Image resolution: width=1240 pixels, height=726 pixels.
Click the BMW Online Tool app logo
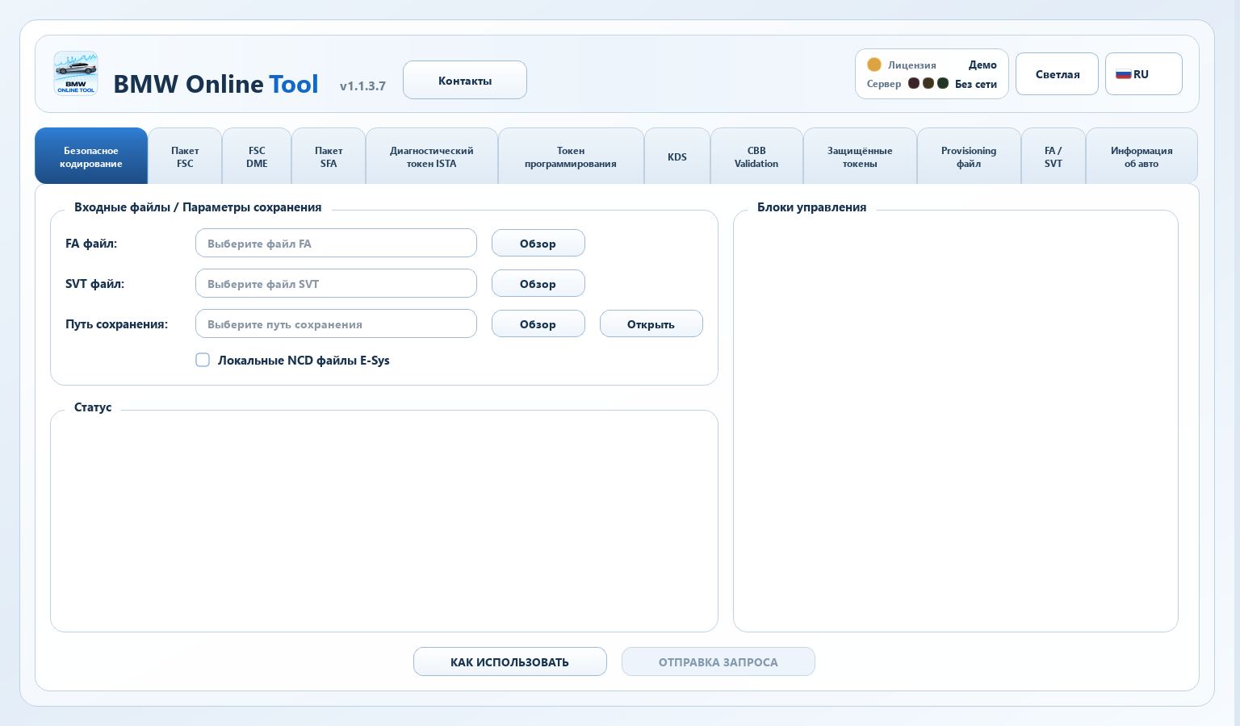tap(76, 73)
